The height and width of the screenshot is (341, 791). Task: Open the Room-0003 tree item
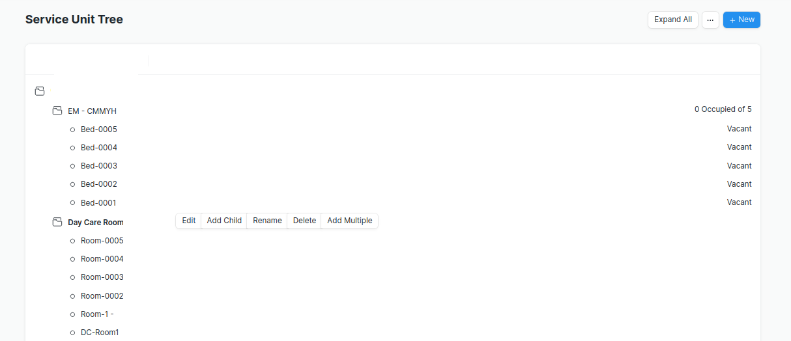102,277
